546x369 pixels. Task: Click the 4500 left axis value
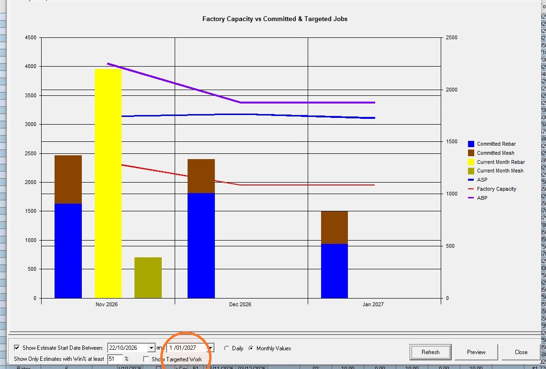pos(30,38)
